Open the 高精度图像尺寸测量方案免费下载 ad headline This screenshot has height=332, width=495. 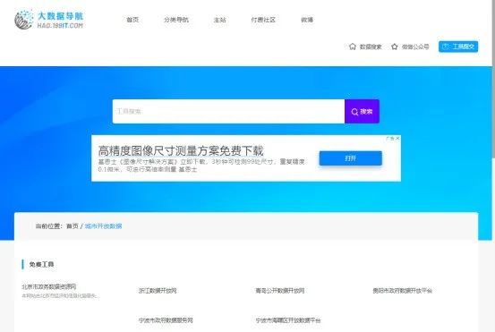pos(181,151)
